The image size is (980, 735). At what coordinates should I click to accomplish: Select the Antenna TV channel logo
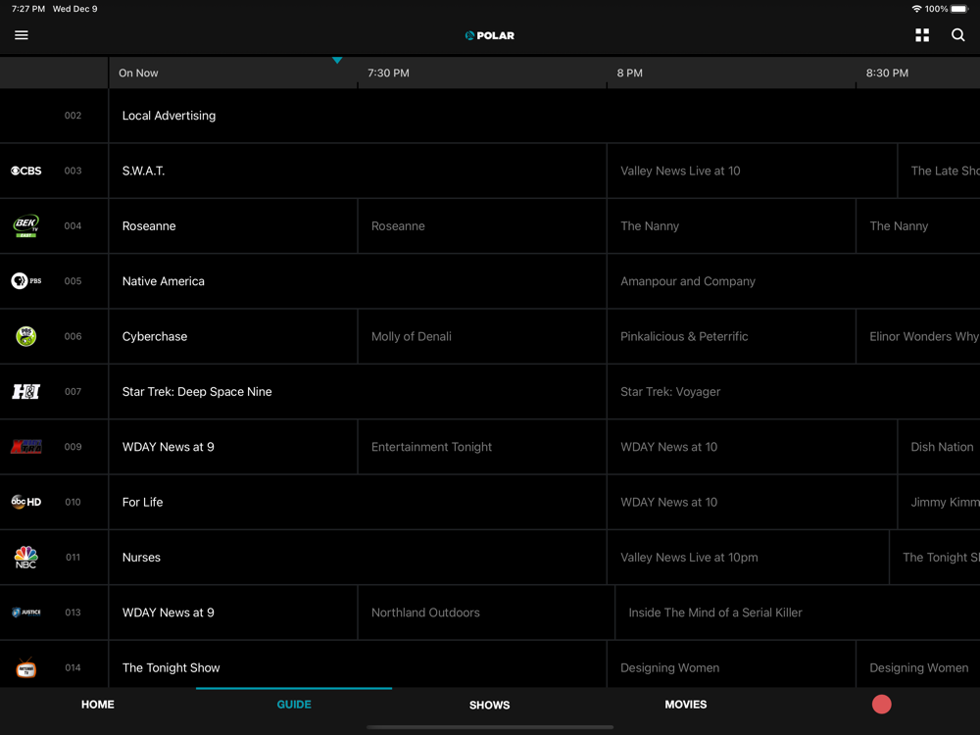26,667
